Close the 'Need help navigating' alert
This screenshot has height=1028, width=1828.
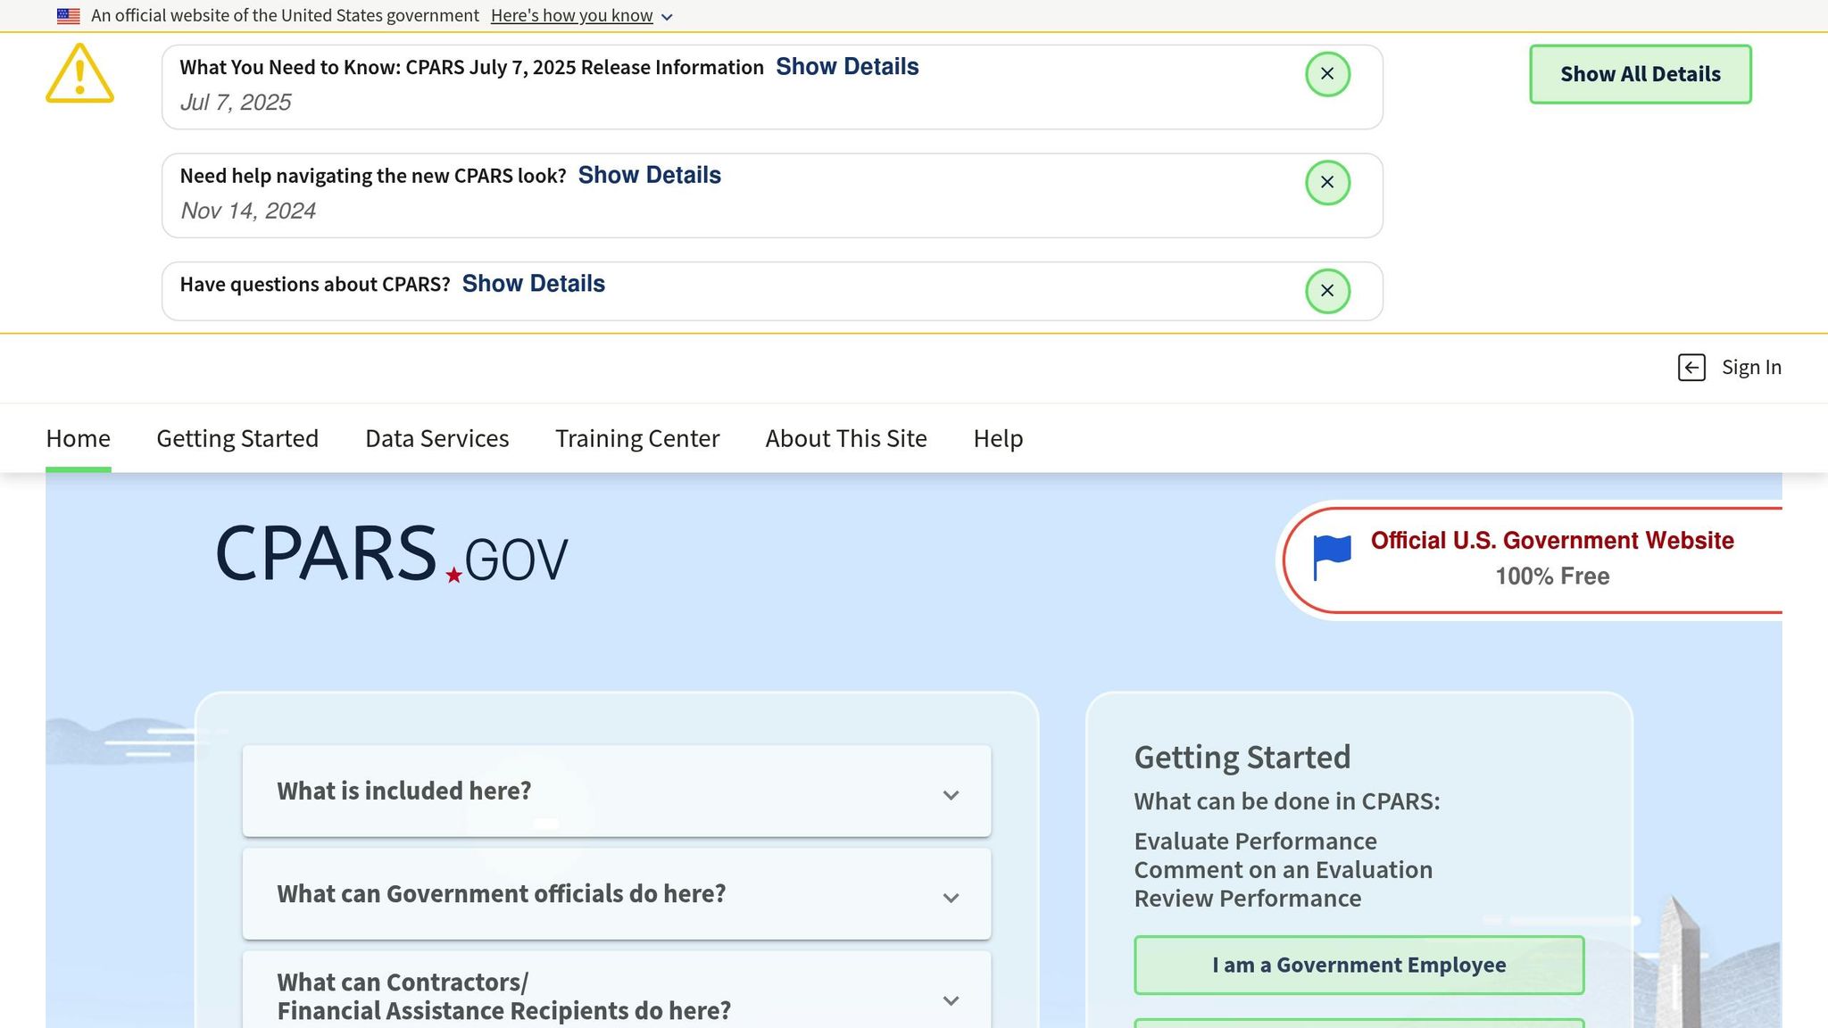click(x=1327, y=183)
